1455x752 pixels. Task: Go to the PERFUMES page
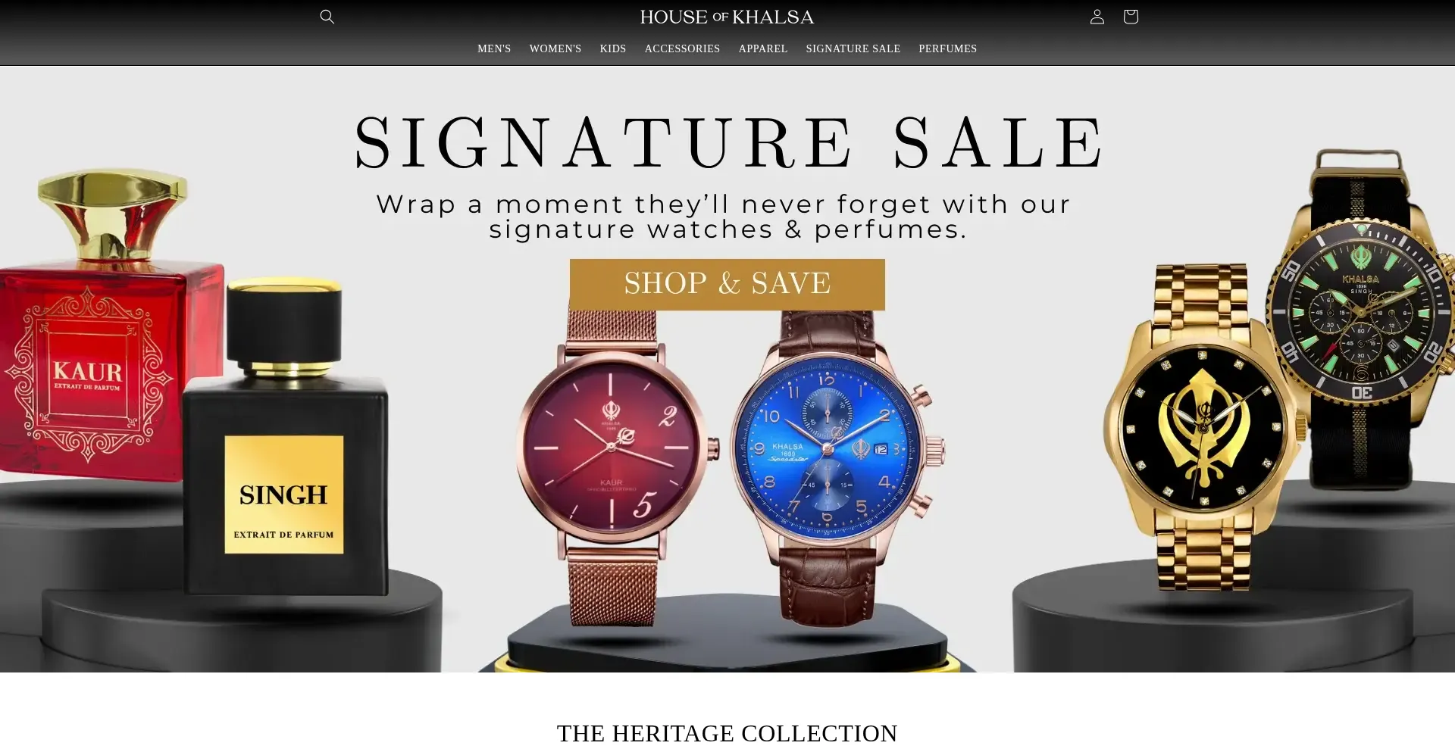947,48
